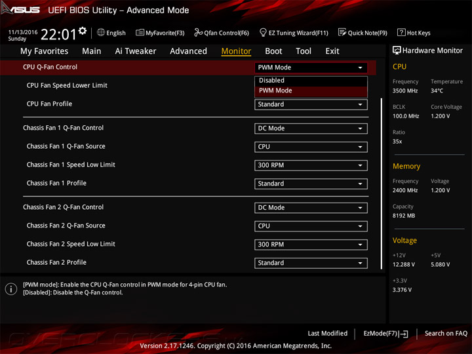Viewport: 472px width, 354px height.
Task: Change language via English label
Action: 116,33
